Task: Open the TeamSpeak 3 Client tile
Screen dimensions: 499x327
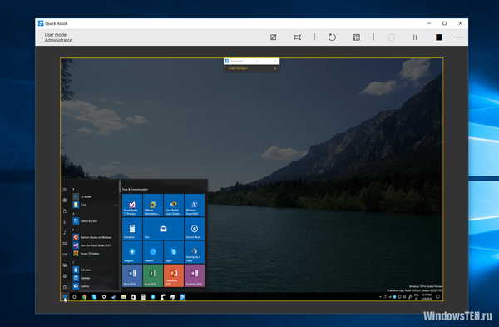Action: click(195, 252)
